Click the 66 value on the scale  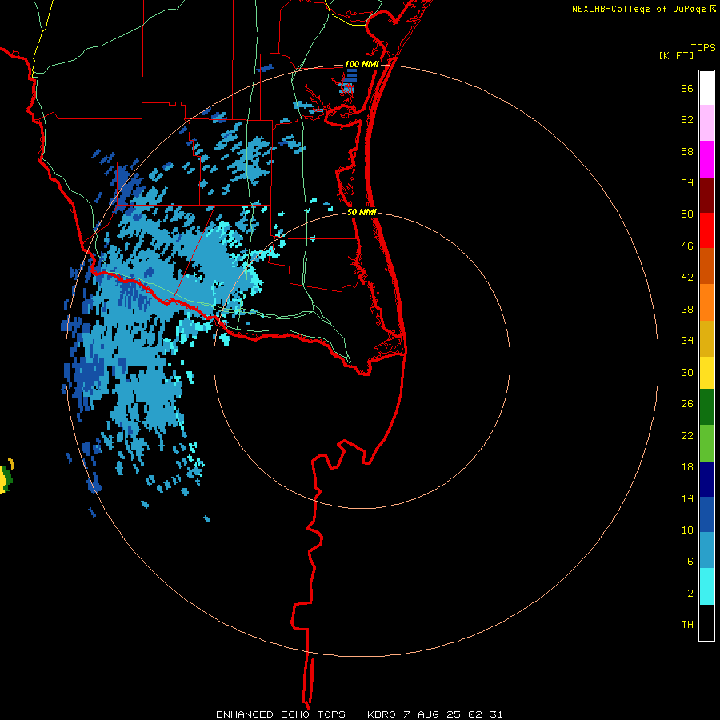[x=687, y=88]
